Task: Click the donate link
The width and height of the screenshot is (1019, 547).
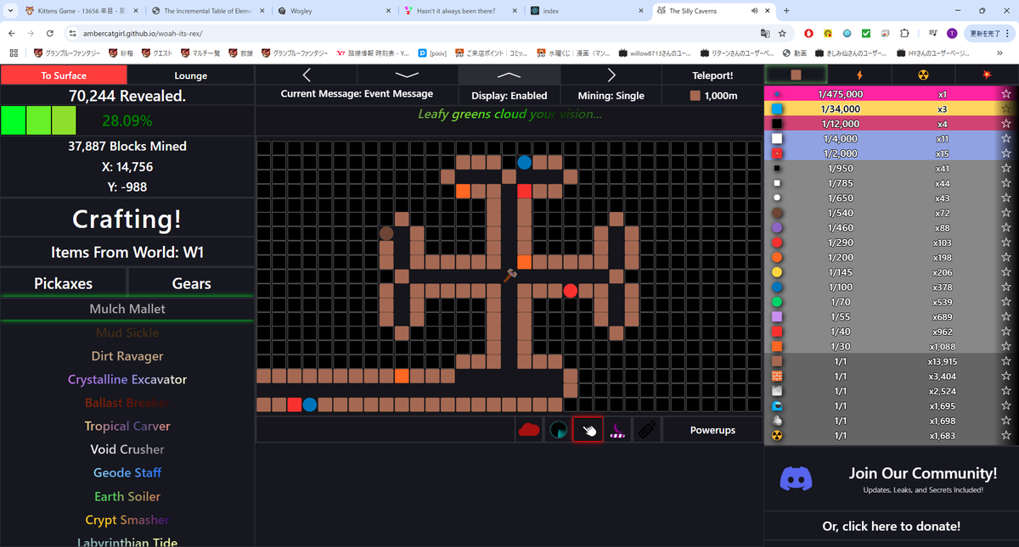Action: (x=891, y=527)
